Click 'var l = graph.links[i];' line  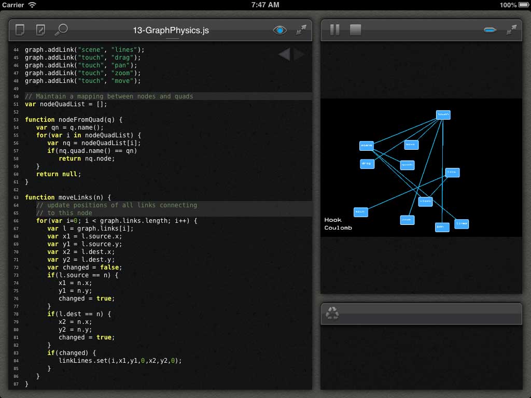click(90, 229)
